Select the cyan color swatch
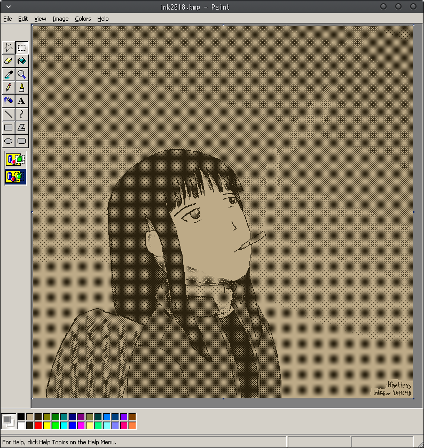Image resolution: width=424 pixels, height=448 pixels. (64, 426)
